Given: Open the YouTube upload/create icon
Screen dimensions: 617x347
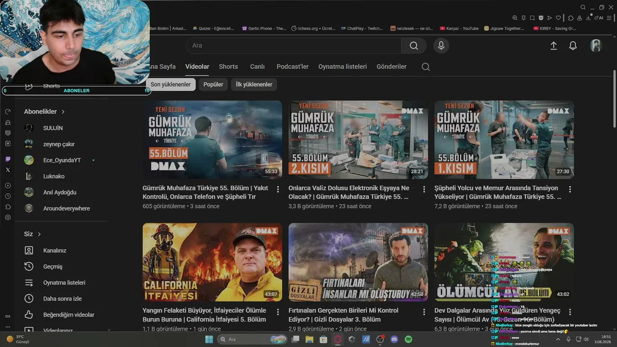Looking at the screenshot, I should [553, 46].
